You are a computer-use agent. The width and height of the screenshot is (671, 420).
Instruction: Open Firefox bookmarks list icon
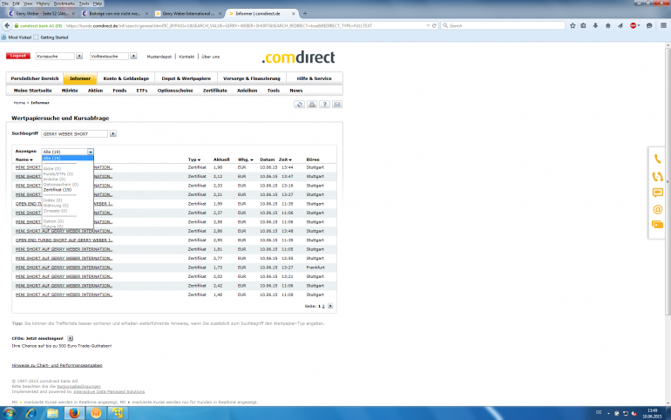click(583, 25)
